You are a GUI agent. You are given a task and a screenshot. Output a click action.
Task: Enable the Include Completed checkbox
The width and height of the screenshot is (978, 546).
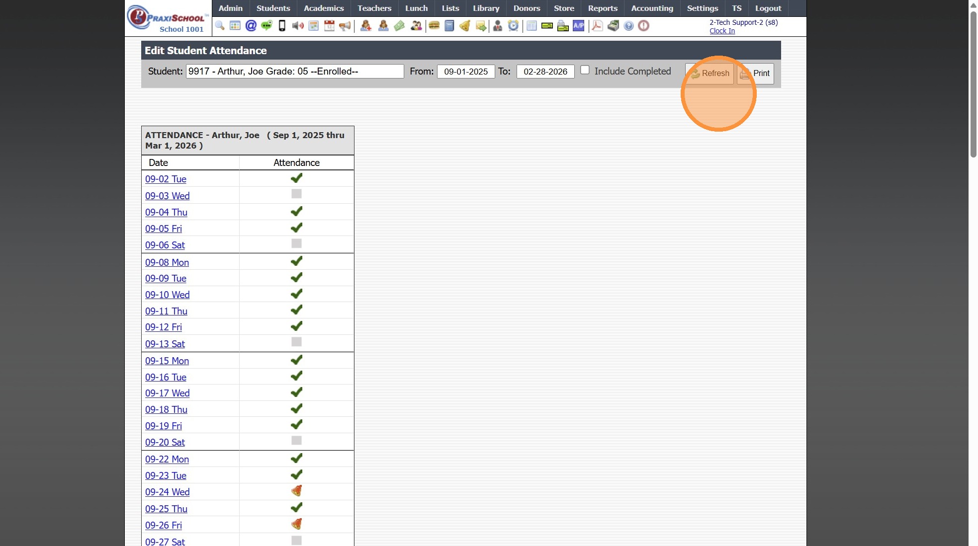pyautogui.click(x=585, y=70)
